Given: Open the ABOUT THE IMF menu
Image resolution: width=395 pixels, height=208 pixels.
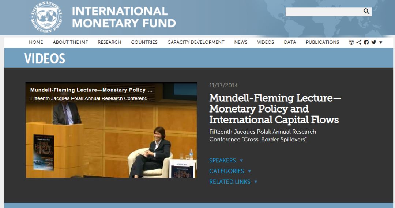Looking at the screenshot, I should pyautogui.click(x=70, y=42).
